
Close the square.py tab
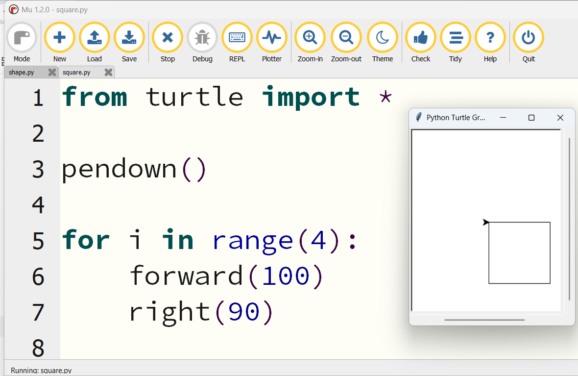(108, 73)
